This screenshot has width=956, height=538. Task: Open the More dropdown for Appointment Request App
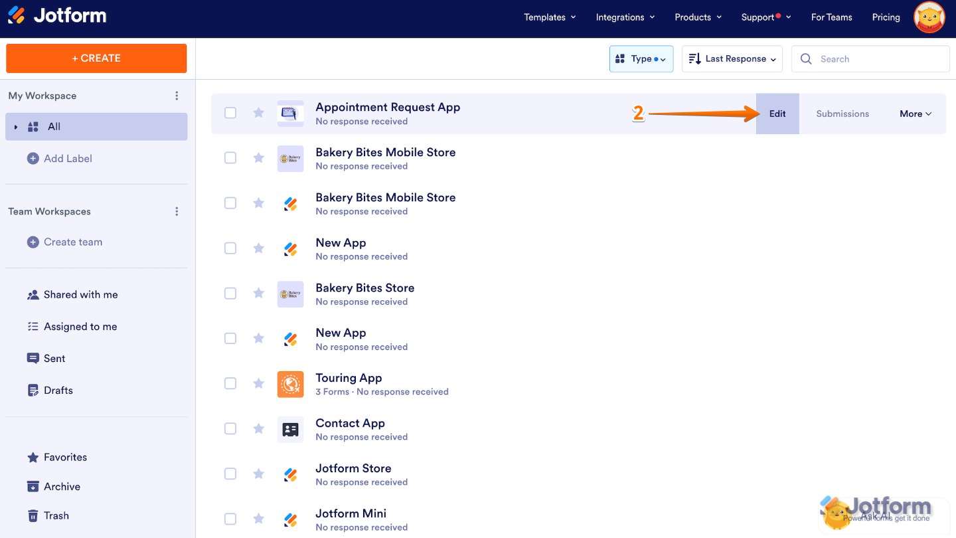coord(915,114)
